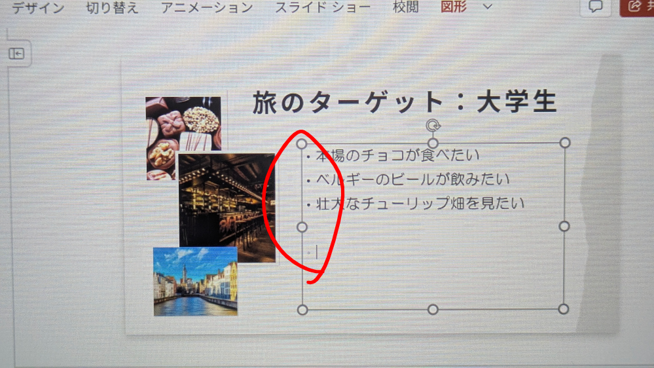Switch to the 切り替え tab
The width and height of the screenshot is (654, 368).
click(112, 7)
